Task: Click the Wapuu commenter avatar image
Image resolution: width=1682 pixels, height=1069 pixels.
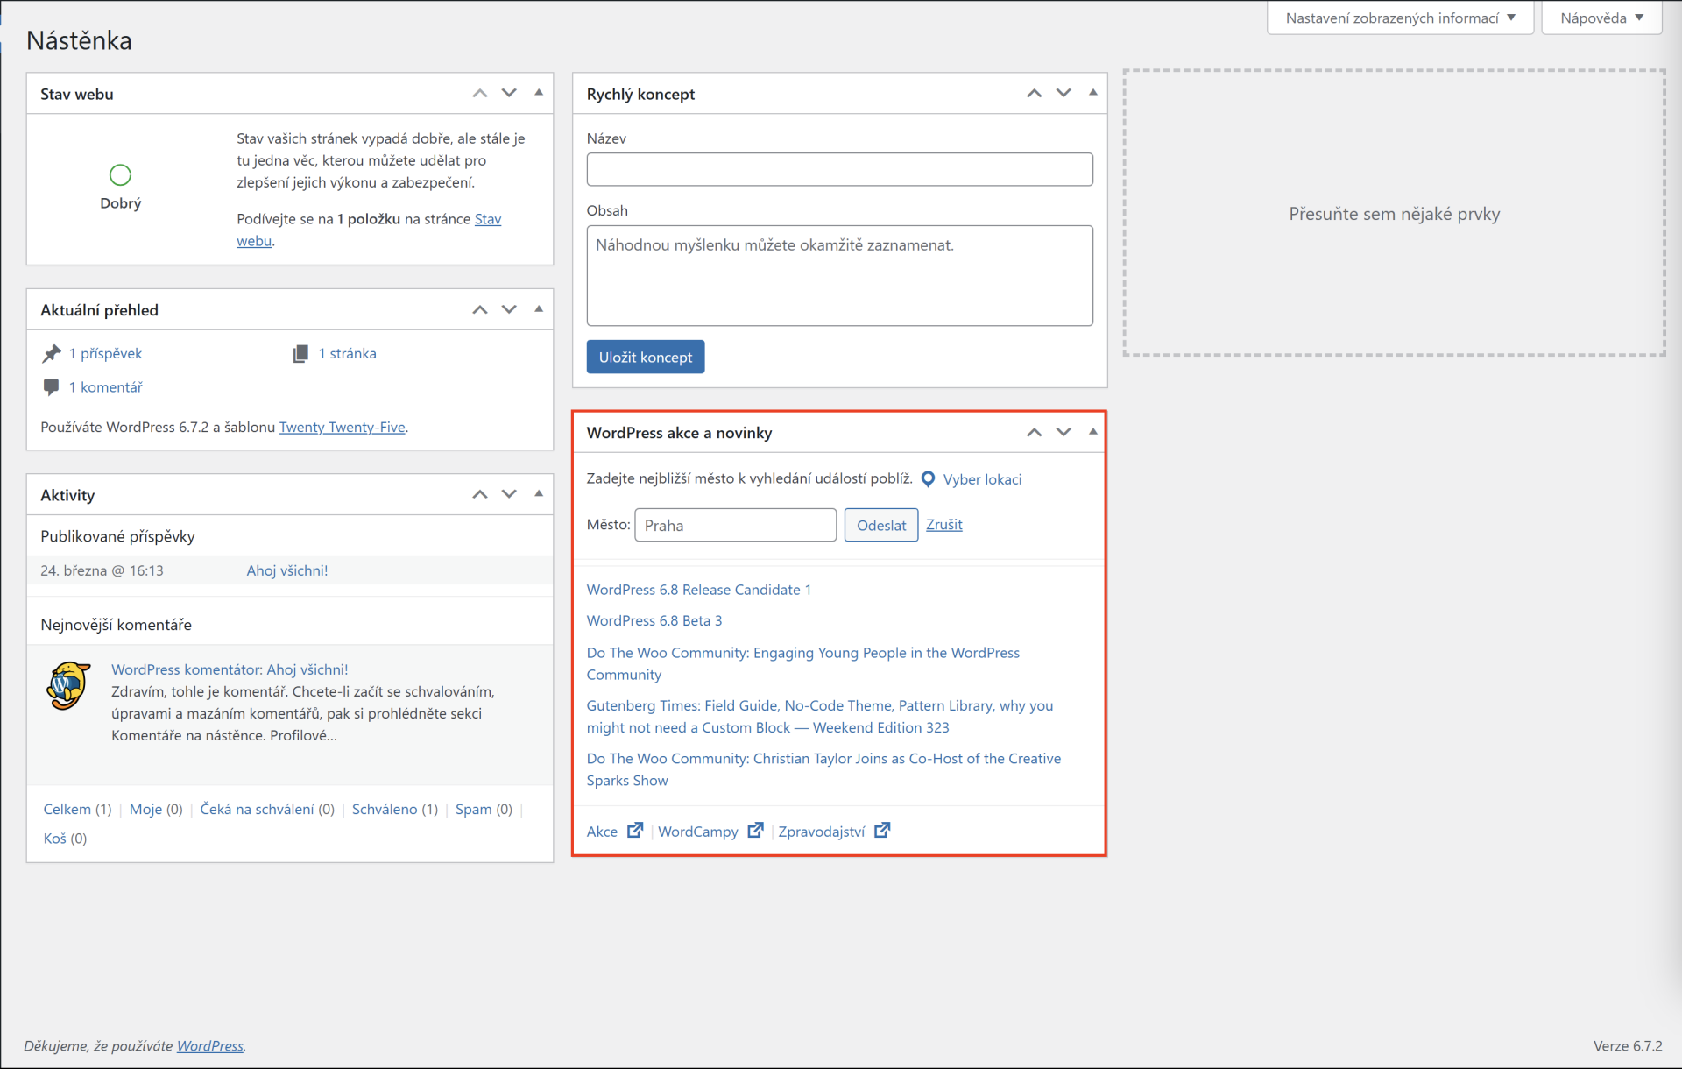Action: click(x=68, y=685)
